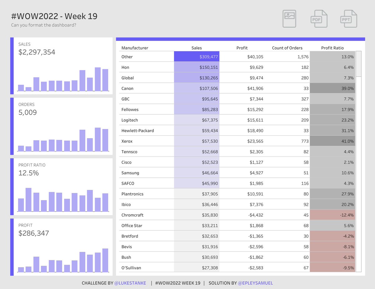Select the PROFIT RATIO 12.5% KPI value

(28, 173)
